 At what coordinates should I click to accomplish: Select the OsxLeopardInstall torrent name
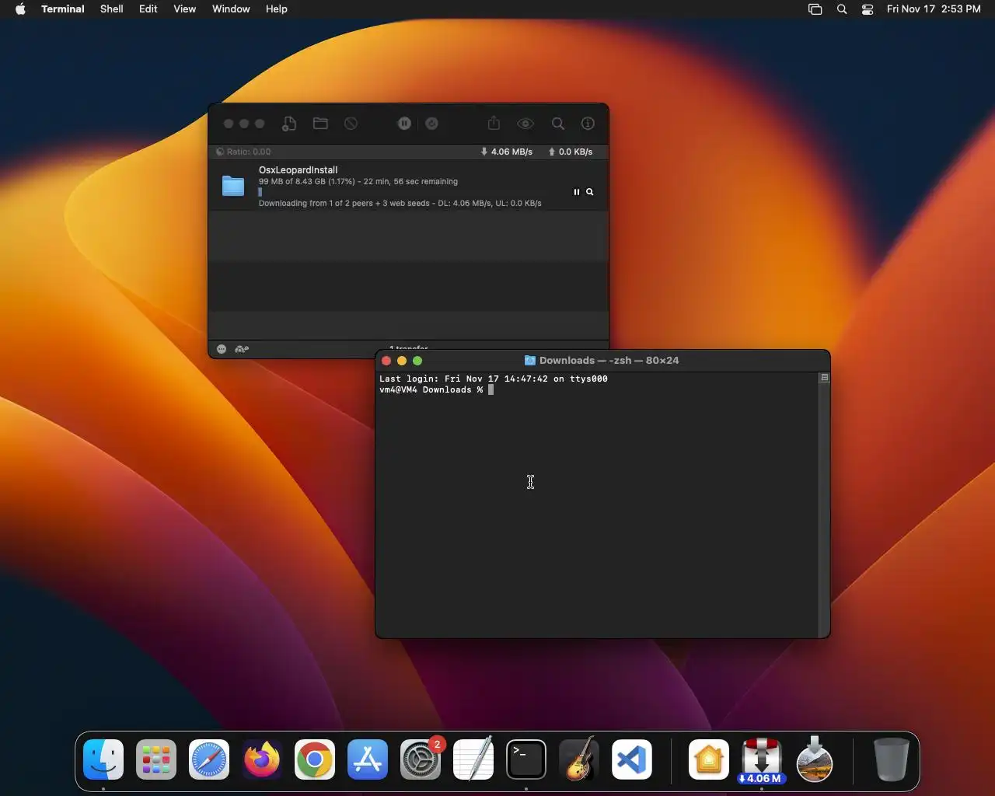(x=298, y=169)
